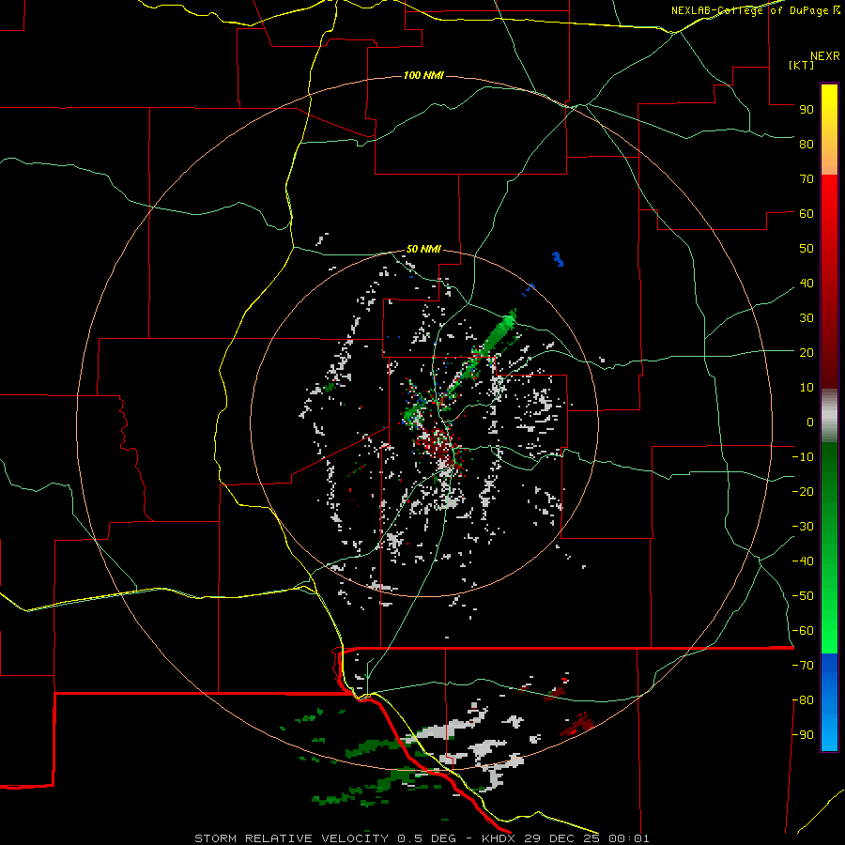Viewport: 845px width, 845px height.
Task: Click the positive 60 scale value
Action: 807,213
